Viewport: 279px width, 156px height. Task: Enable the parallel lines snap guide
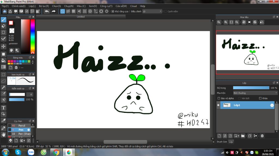(68, 11)
